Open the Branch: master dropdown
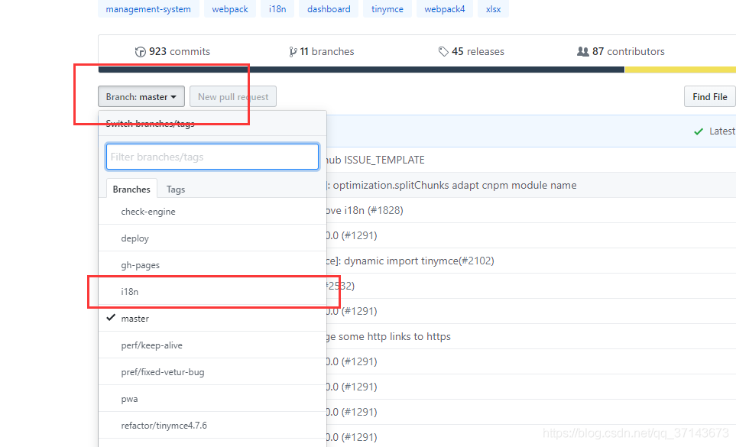 click(141, 97)
